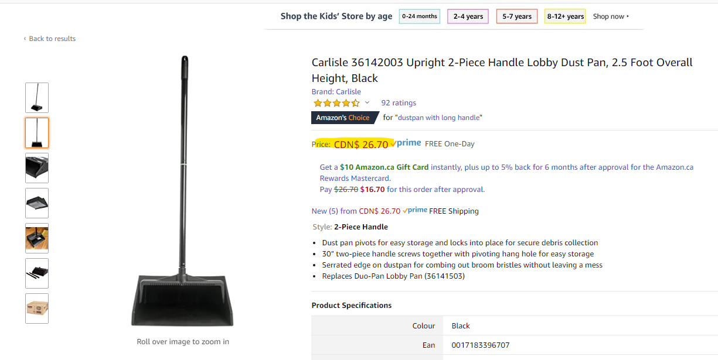This screenshot has height=360, width=718.
Task: View New (5) from CDN$ 26.70 offers
Action: (x=356, y=211)
